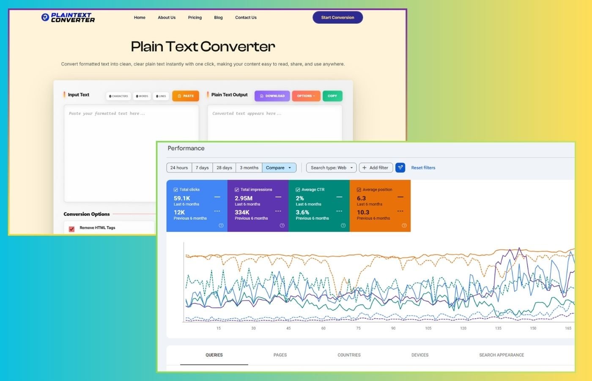The width and height of the screenshot is (592, 381).
Task: Open the Compare date dropdown
Action: coord(279,168)
